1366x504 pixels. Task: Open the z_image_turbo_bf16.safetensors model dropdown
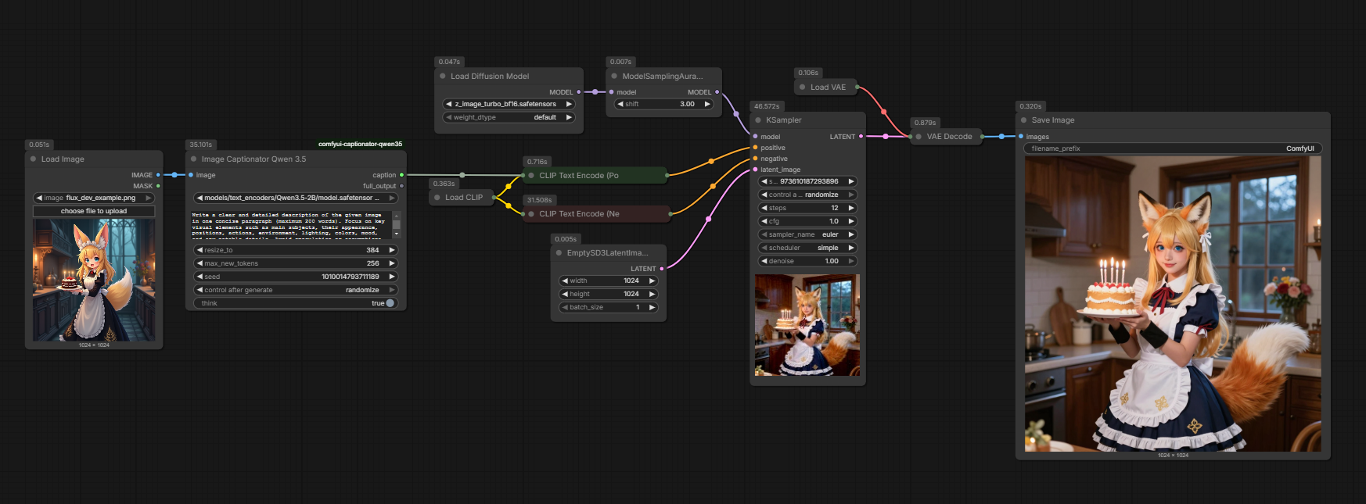tap(509, 104)
